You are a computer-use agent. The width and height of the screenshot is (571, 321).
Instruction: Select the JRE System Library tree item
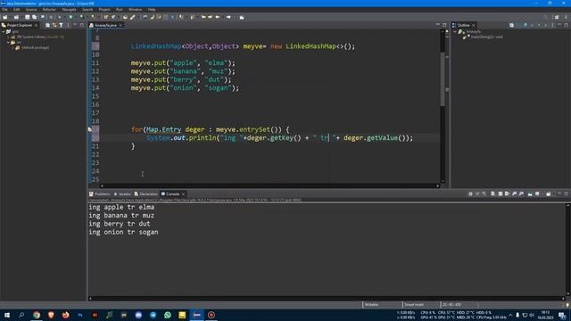pos(37,37)
